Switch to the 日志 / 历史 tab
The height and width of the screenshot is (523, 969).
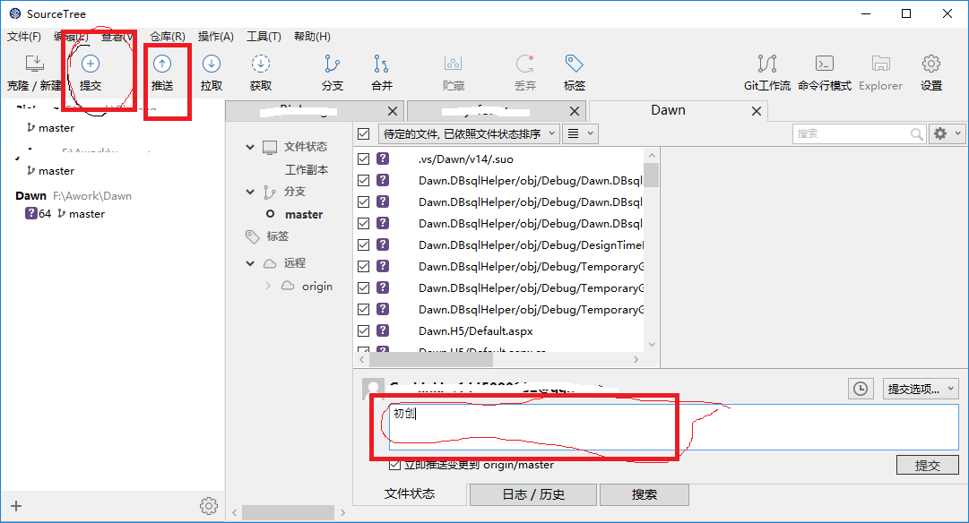[533, 494]
